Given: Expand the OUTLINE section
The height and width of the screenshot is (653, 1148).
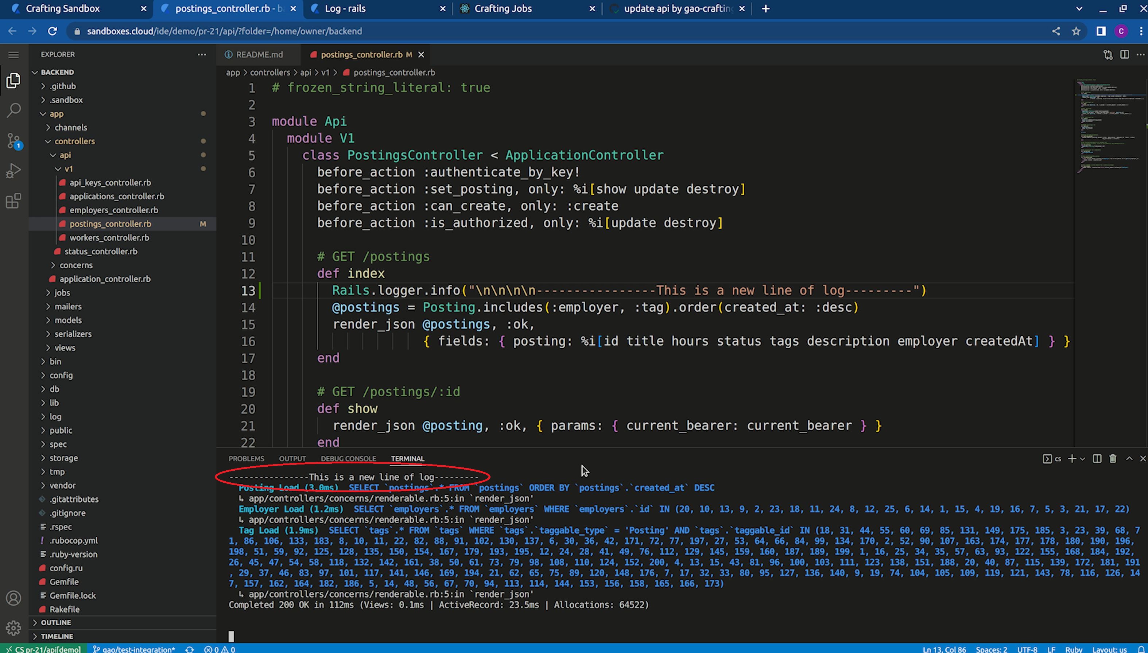Looking at the screenshot, I should (55, 622).
